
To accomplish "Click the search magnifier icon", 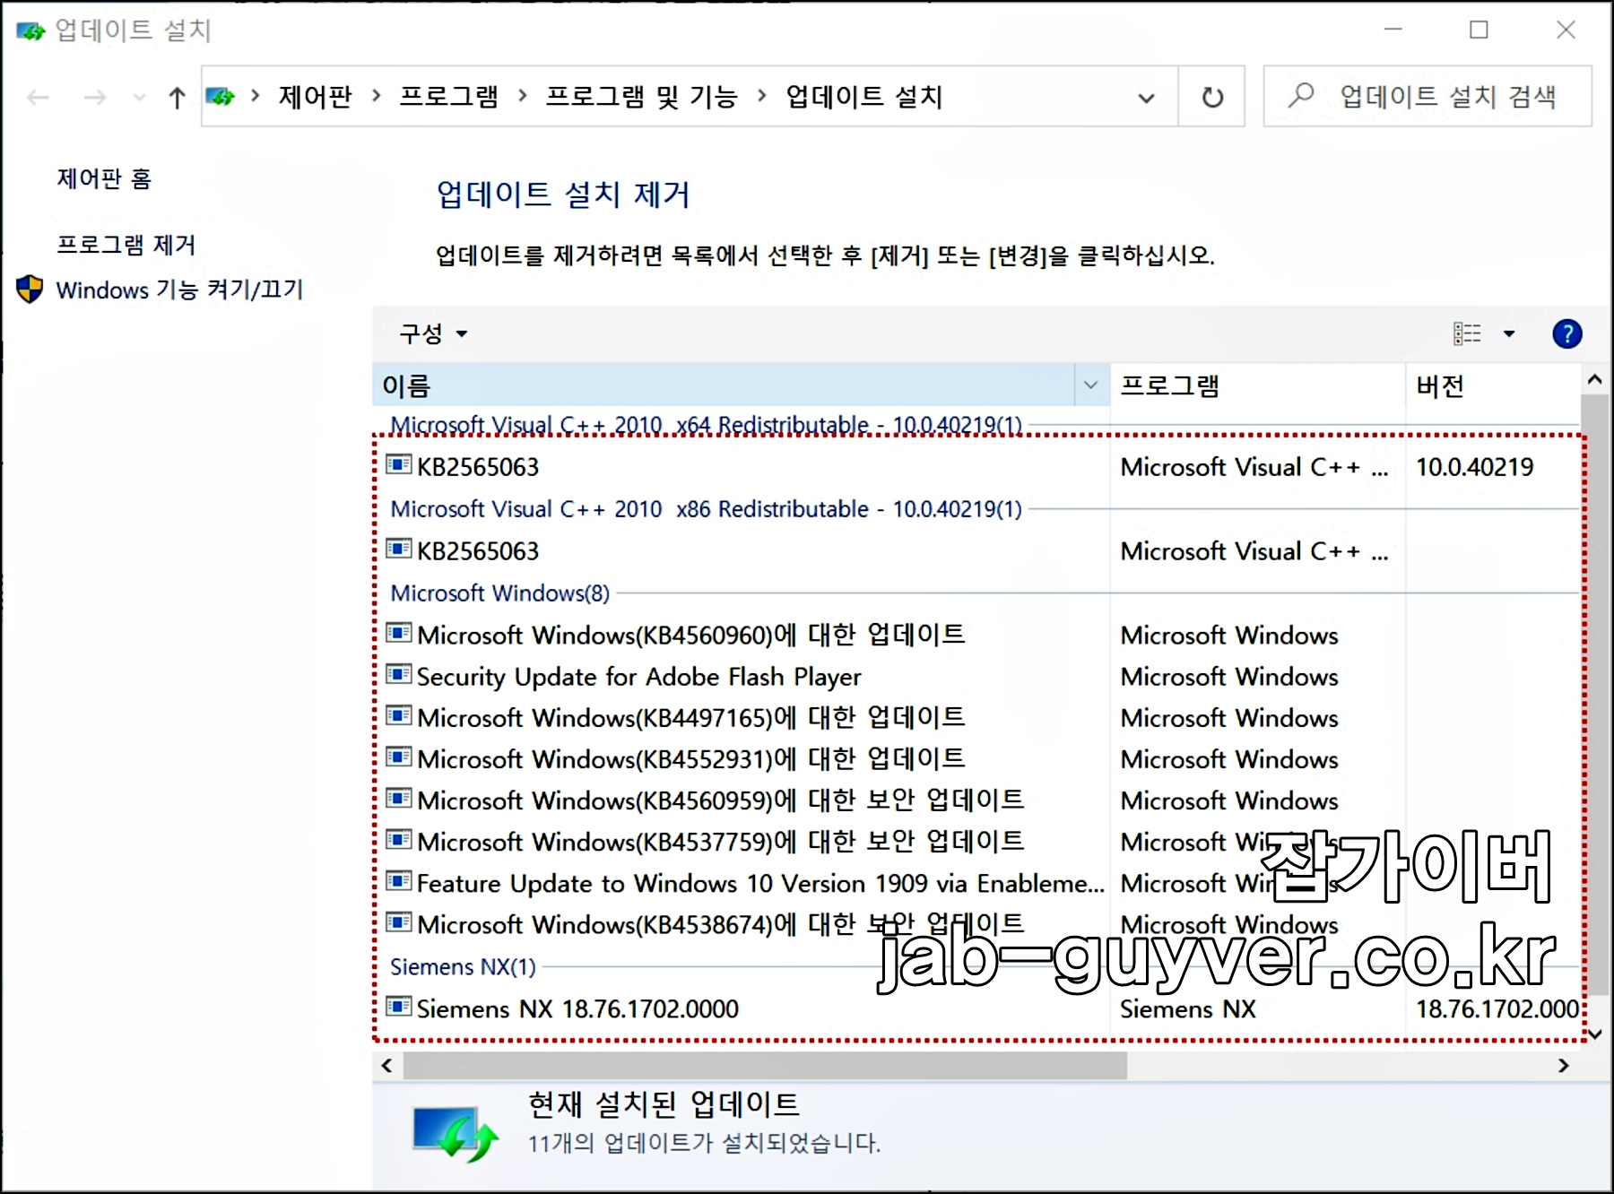I will (x=1300, y=95).
